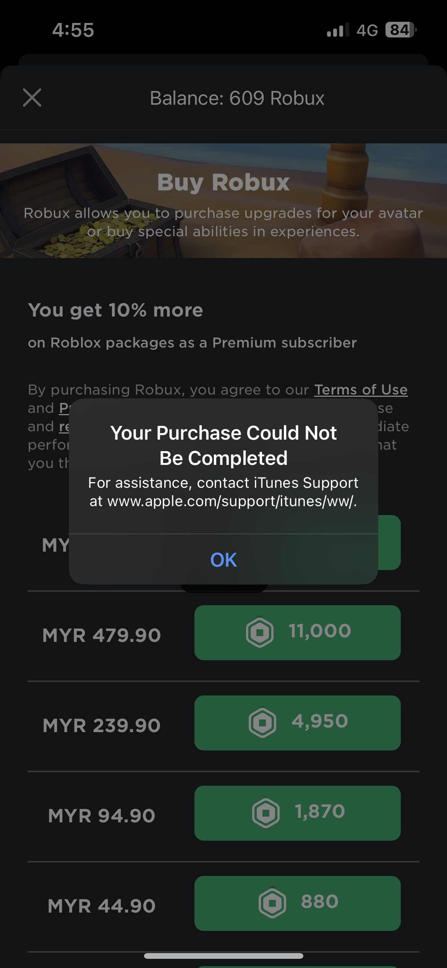Image resolution: width=447 pixels, height=968 pixels.
Task: Tap the Robux icon beside 4,950
Action: [x=262, y=723]
